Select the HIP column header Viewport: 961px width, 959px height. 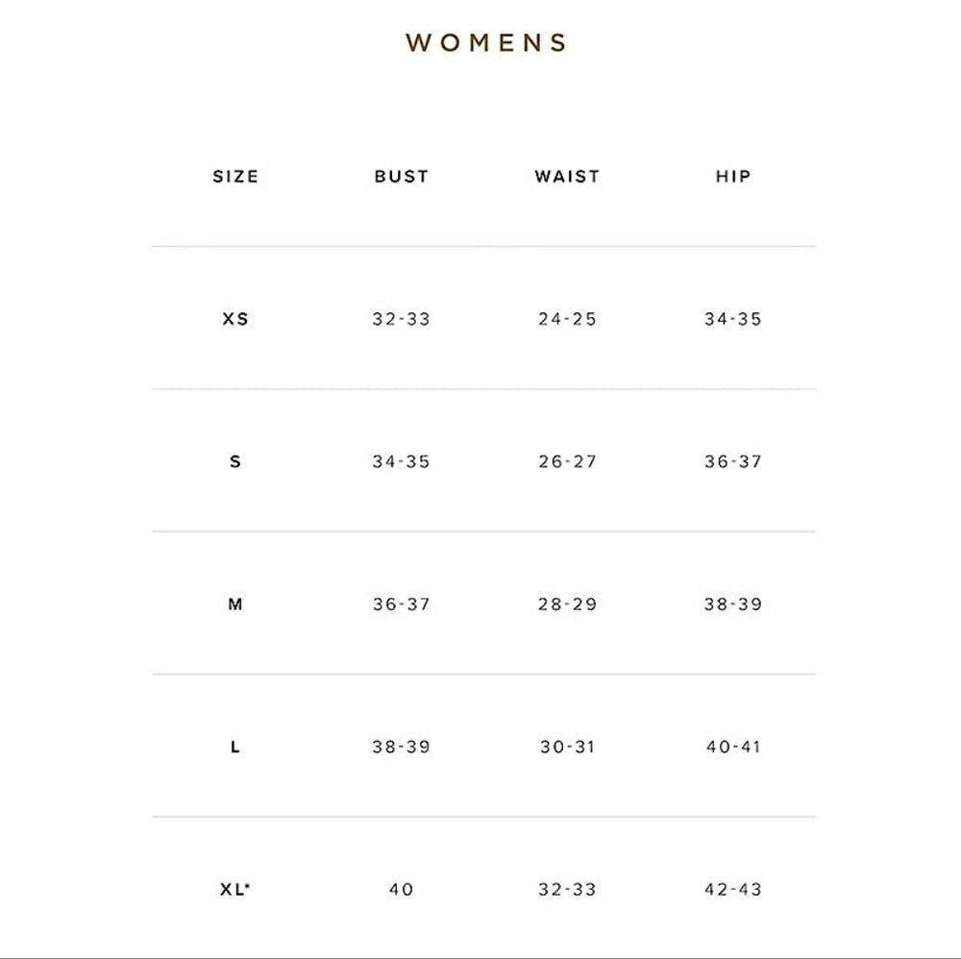[x=733, y=177]
